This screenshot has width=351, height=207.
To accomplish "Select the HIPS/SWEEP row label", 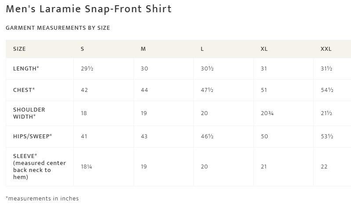I will tap(33, 137).
